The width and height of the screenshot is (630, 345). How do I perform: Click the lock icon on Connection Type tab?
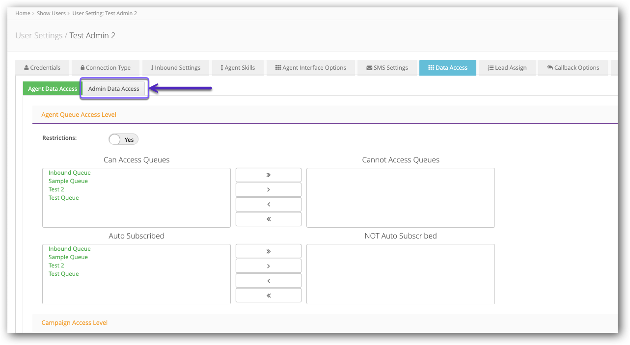82,67
